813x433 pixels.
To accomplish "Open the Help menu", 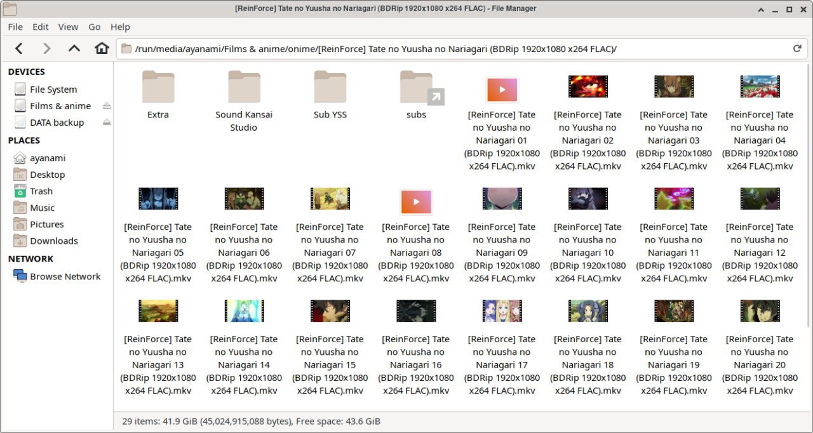I will [x=120, y=27].
